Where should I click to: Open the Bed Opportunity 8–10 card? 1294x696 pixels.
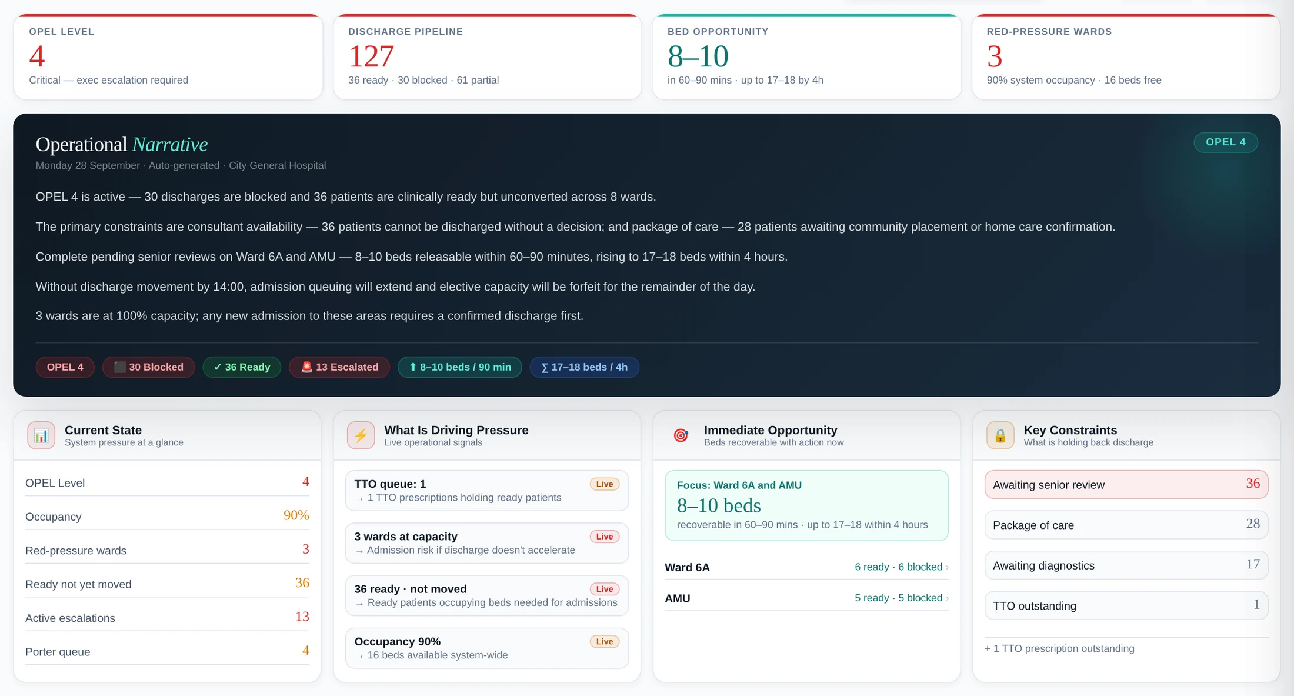(x=806, y=56)
